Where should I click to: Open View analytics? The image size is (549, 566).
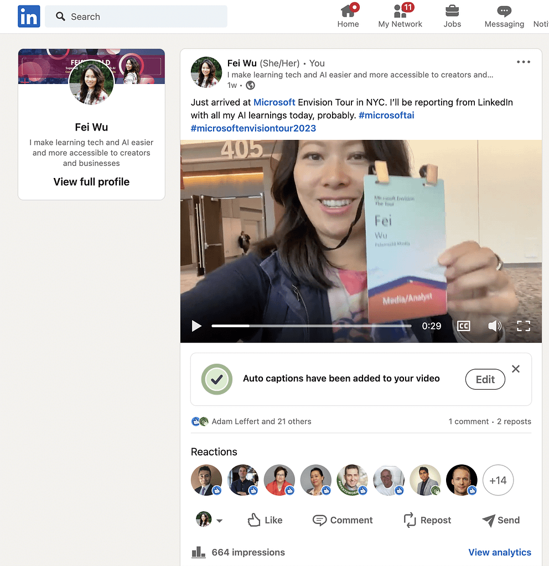click(500, 552)
